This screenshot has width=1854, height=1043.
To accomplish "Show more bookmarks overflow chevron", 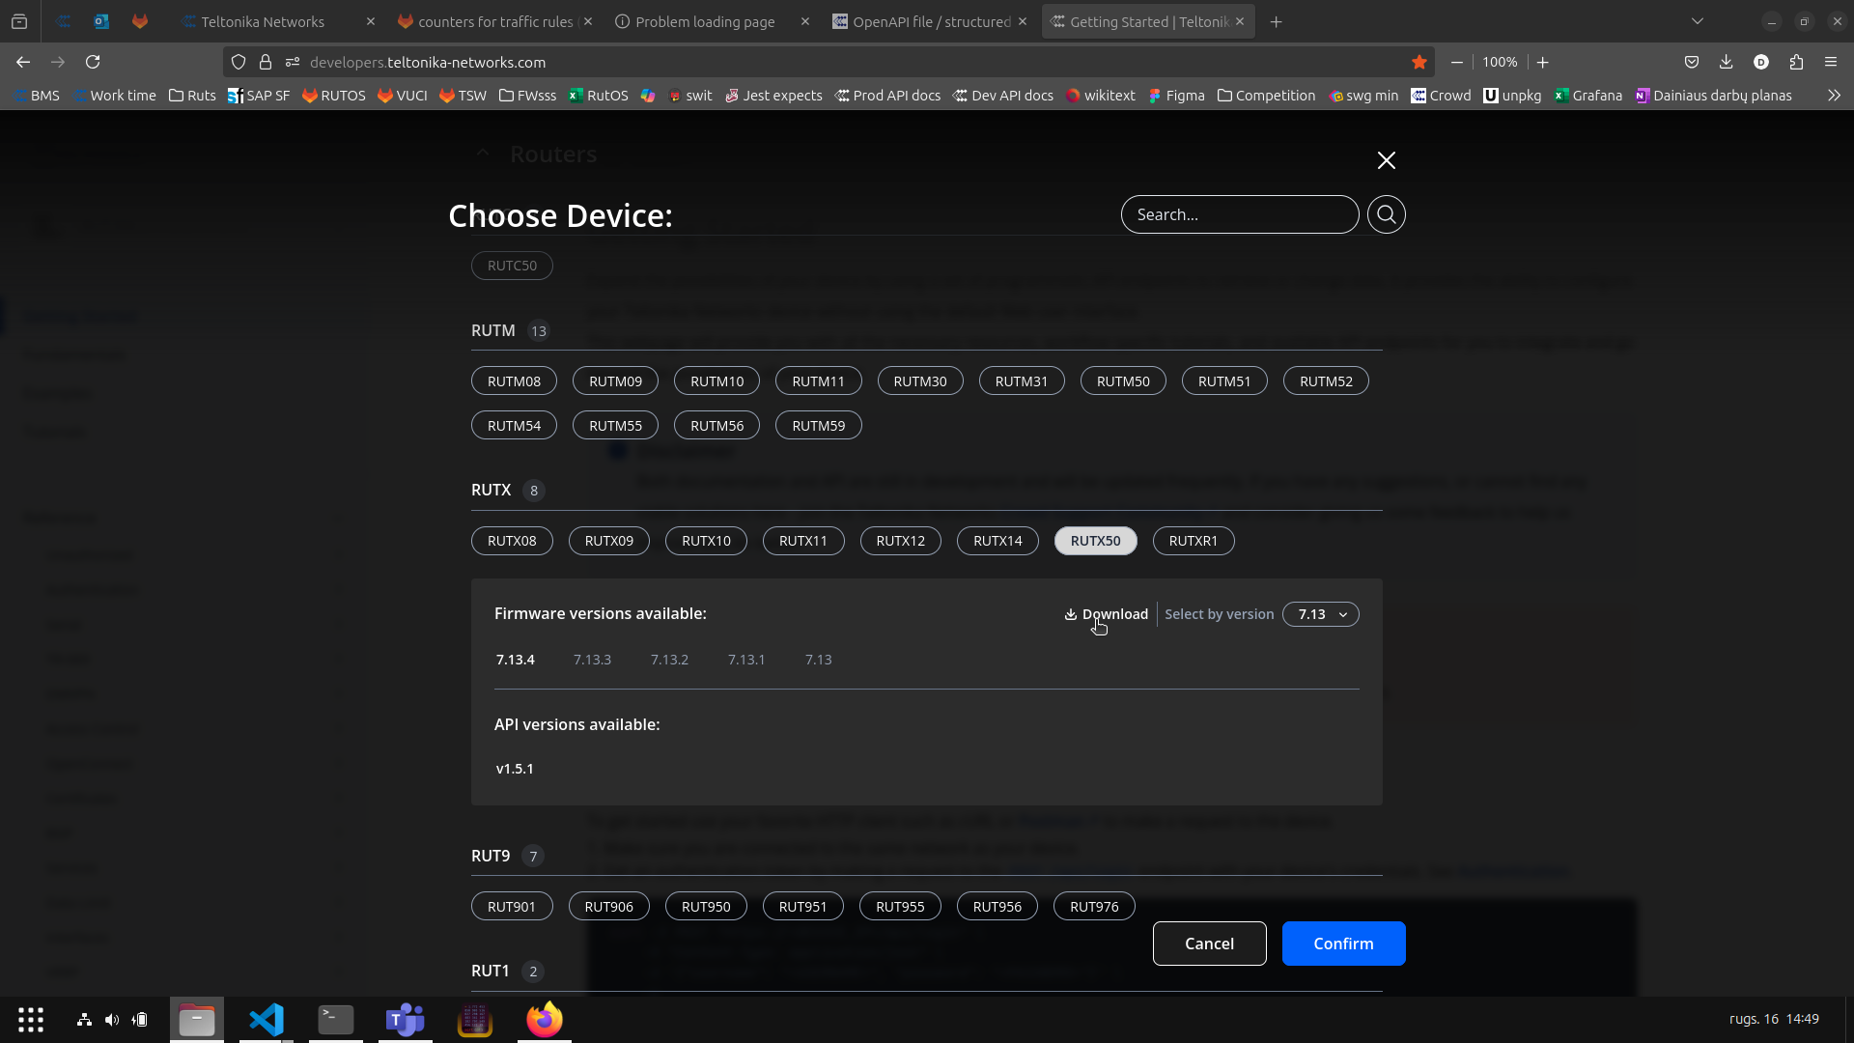I will pyautogui.click(x=1833, y=96).
